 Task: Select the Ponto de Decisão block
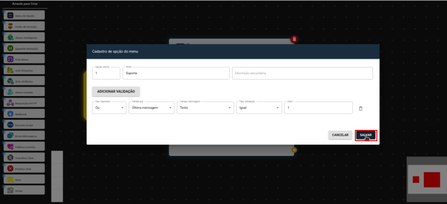coord(24,26)
